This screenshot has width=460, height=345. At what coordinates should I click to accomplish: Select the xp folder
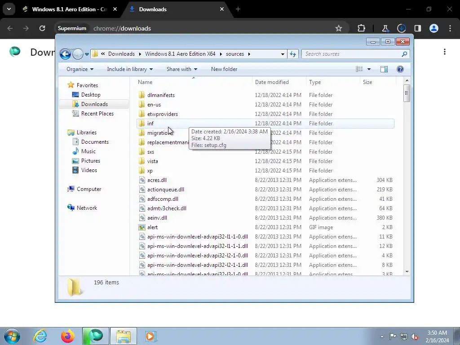[150, 170]
